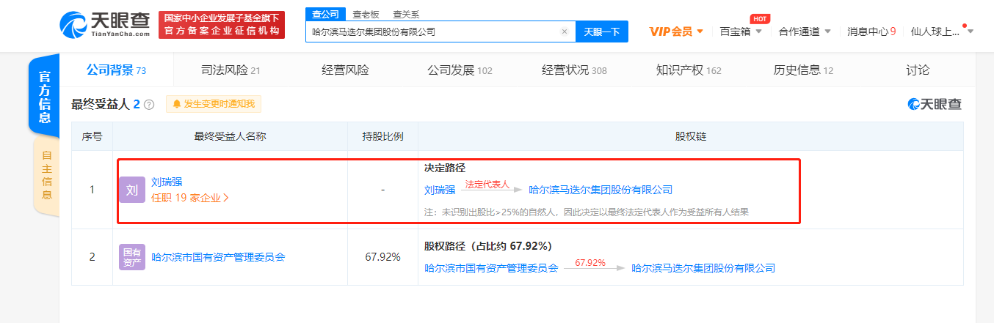
Task: Open the 司法风险 tab
Action: [x=231, y=70]
